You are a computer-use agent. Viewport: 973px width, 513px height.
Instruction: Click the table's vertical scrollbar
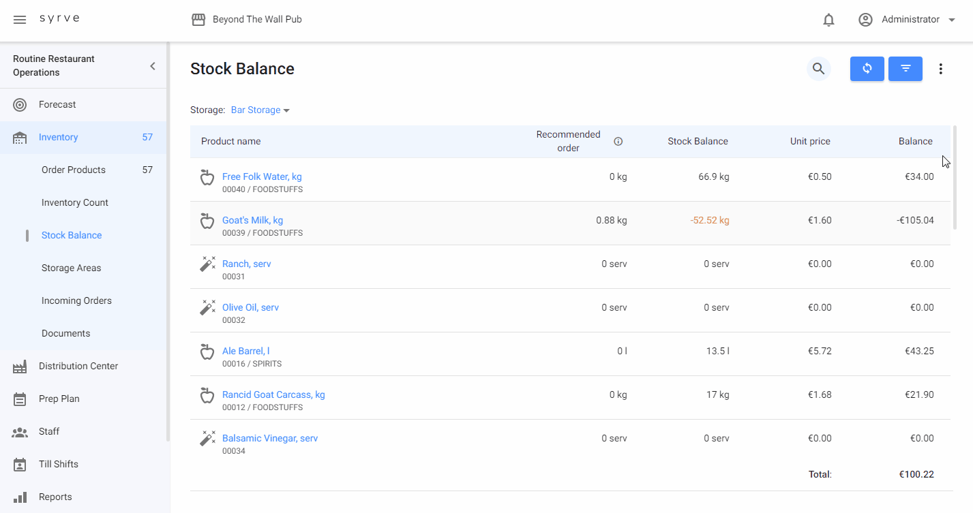954,177
